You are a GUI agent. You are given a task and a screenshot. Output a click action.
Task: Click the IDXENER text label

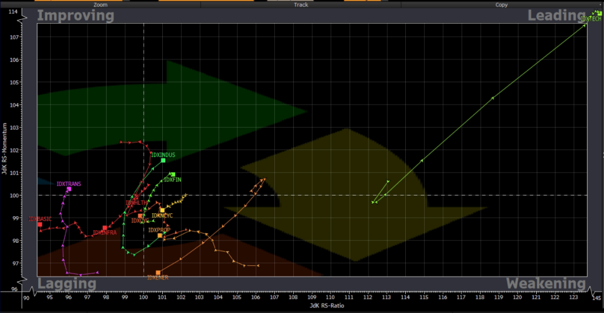pos(158,278)
